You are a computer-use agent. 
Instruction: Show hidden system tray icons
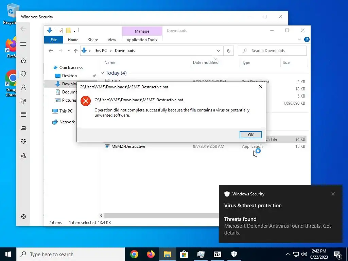tap(288, 254)
